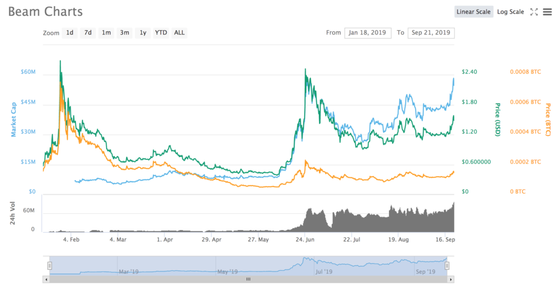Click the $45M market cap label

pyautogui.click(x=28, y=102)
